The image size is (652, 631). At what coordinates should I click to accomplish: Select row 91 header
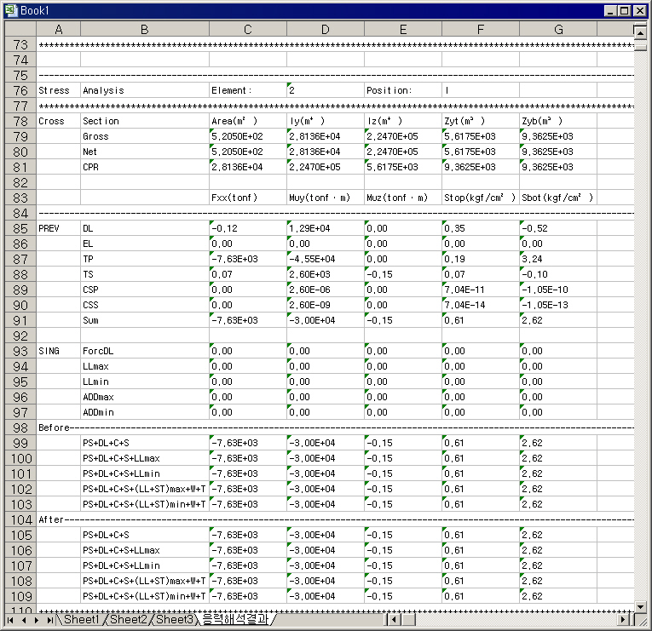[x=20, y=320]
